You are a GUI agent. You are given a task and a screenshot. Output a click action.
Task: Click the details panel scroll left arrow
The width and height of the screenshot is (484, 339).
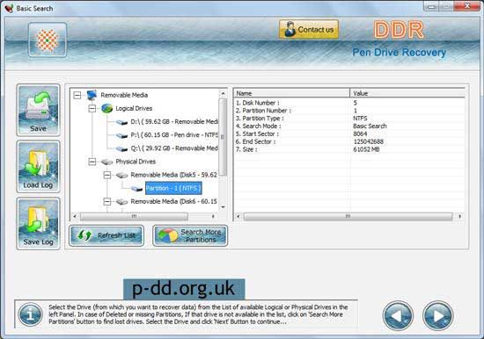[x=238, y=217]
